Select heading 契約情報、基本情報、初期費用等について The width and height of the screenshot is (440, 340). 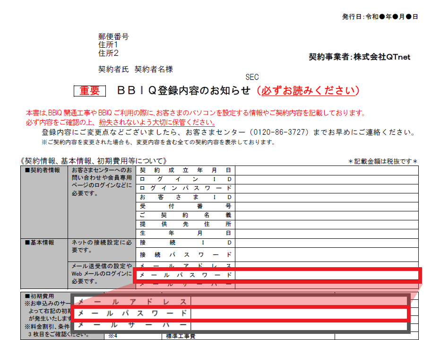[94, 161]
